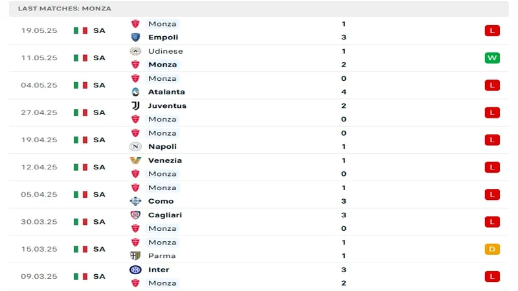Click the Last Matches: Monza header

(x=64, y=8)
